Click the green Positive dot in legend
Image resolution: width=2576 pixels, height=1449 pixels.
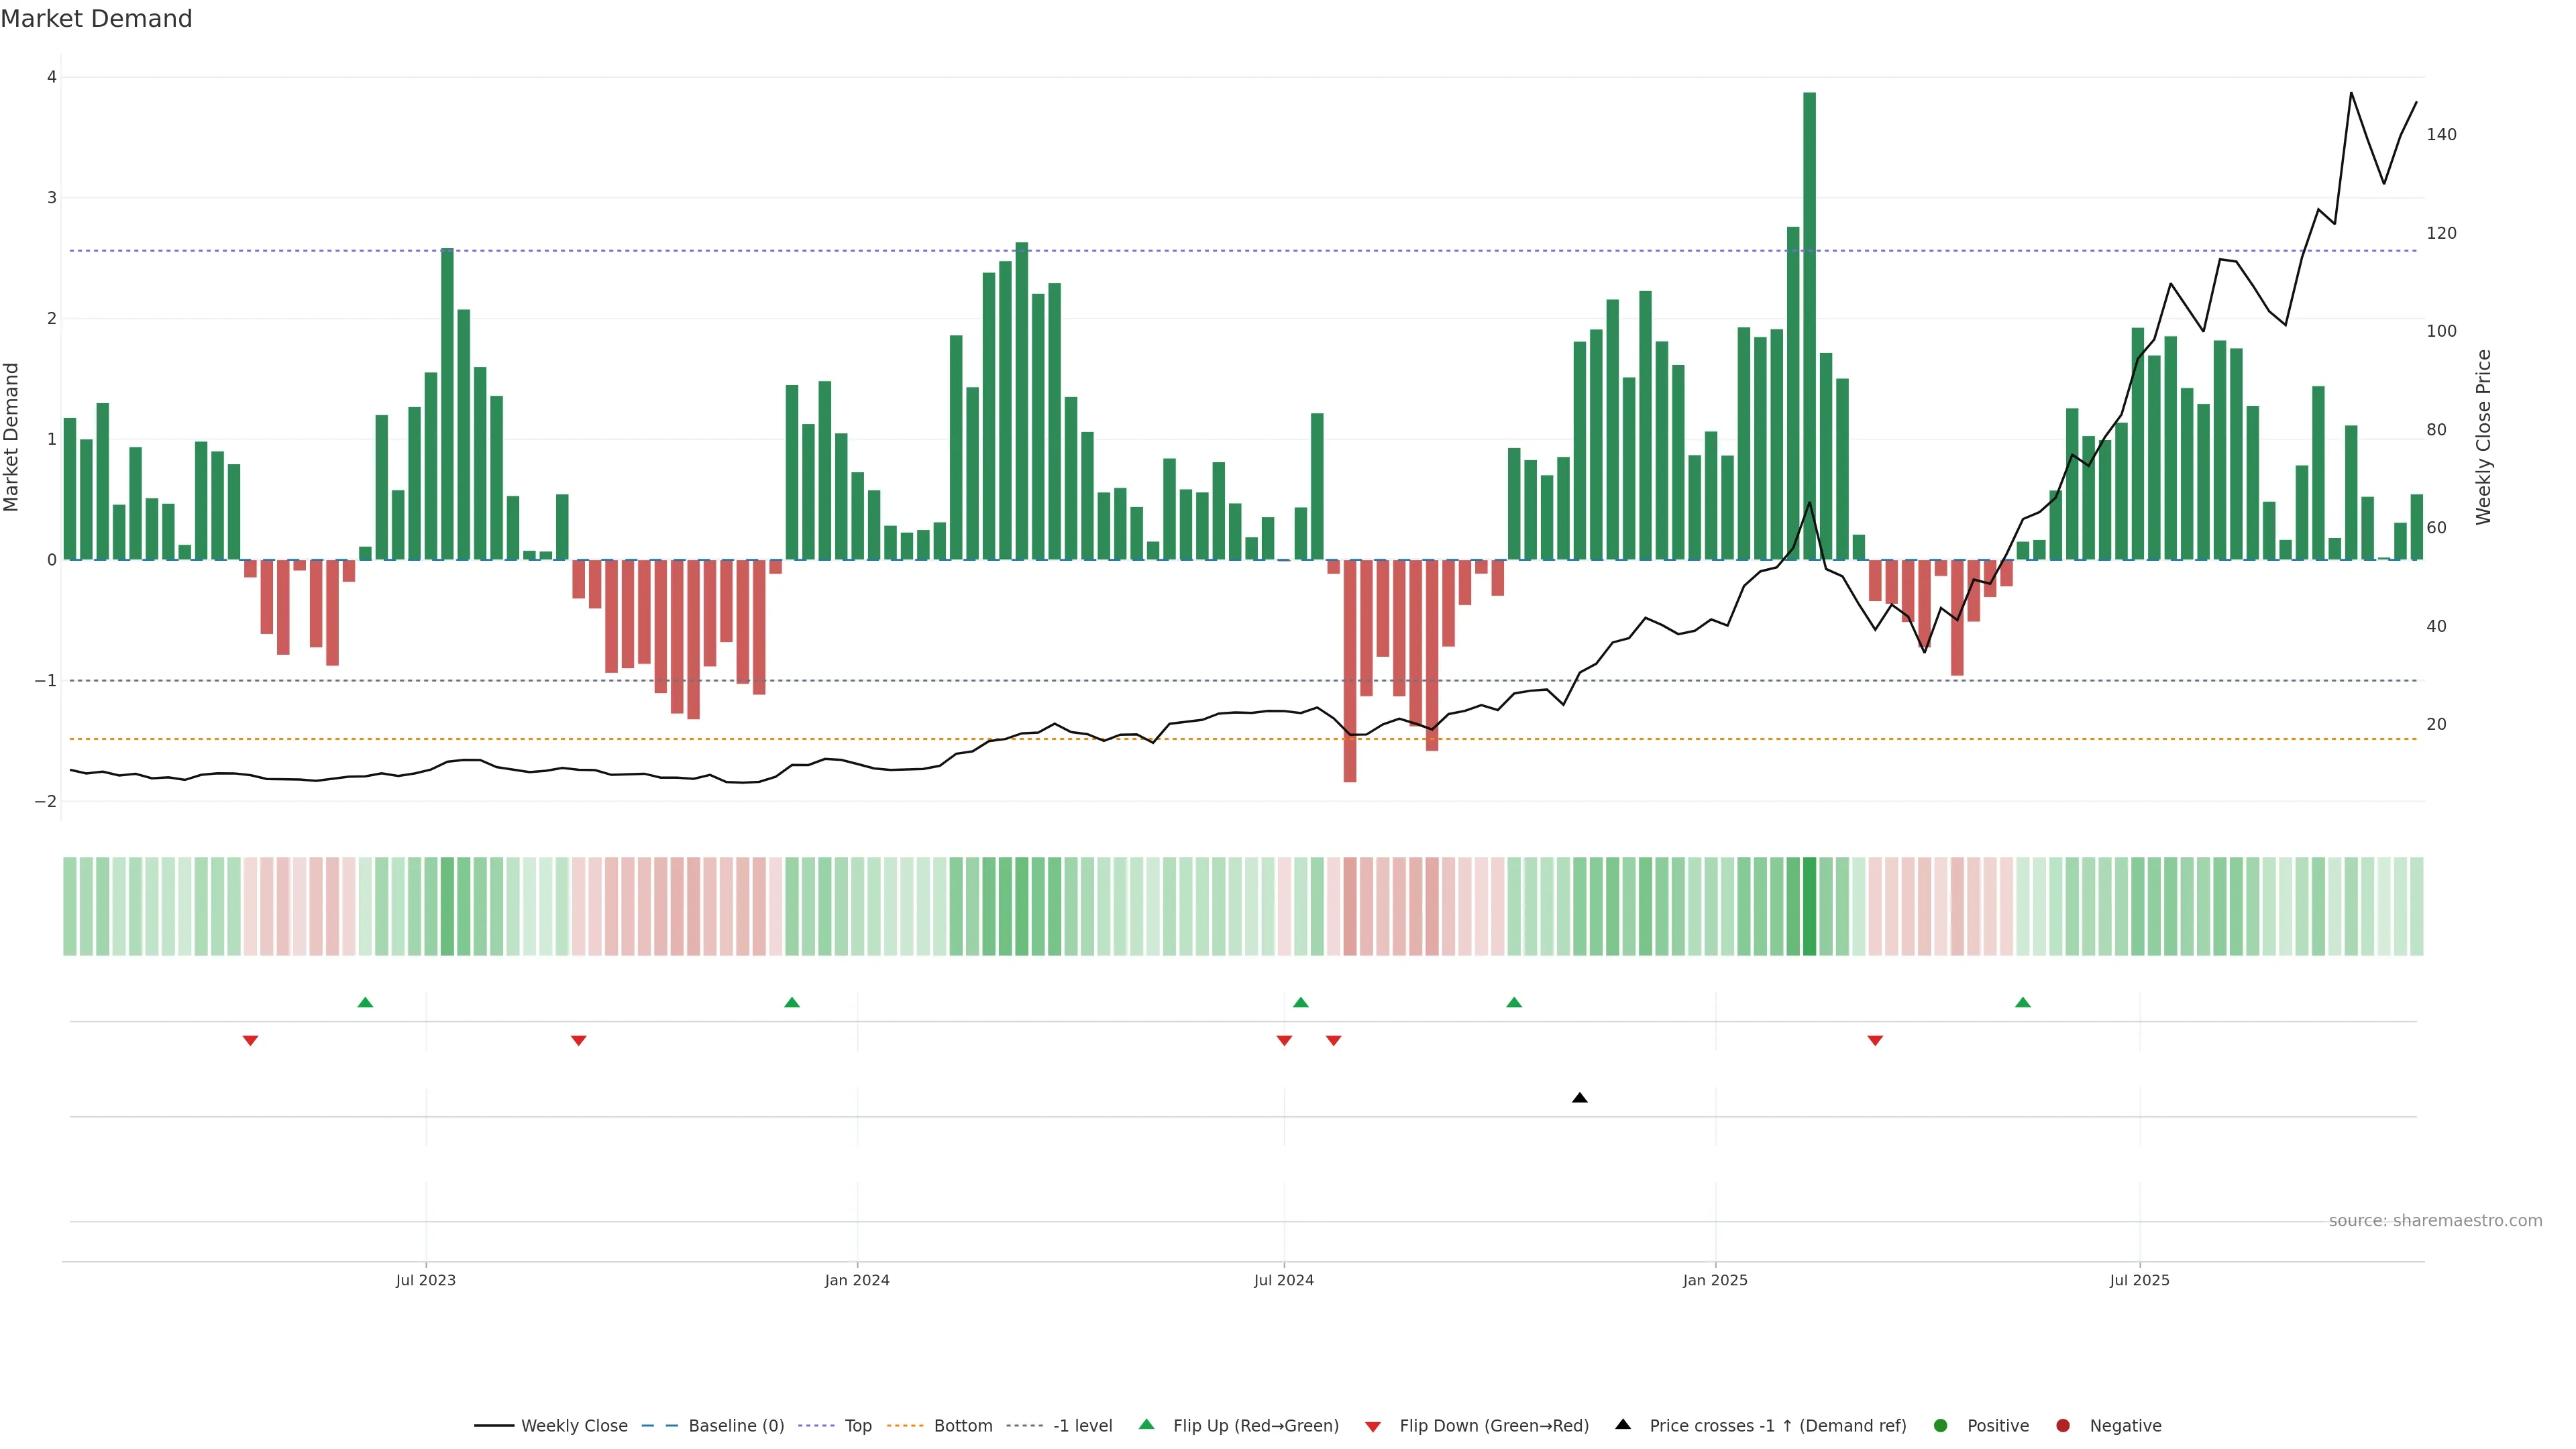pyautogui.click(x=1941, y=1426)
